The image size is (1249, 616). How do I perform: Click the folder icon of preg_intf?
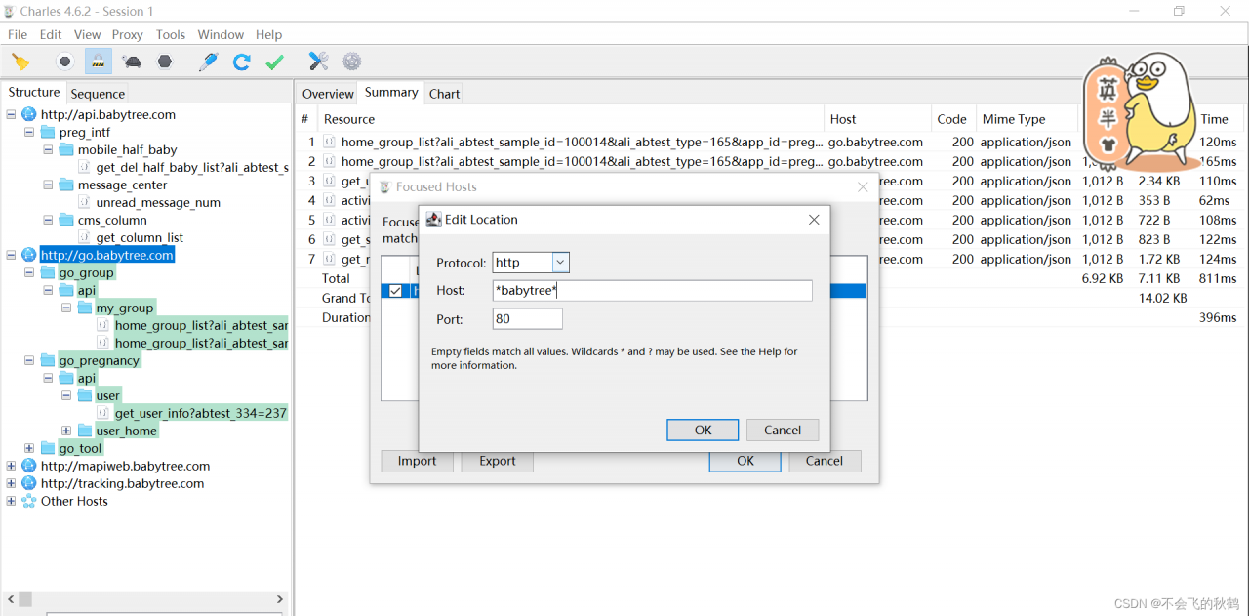point(48,132)
